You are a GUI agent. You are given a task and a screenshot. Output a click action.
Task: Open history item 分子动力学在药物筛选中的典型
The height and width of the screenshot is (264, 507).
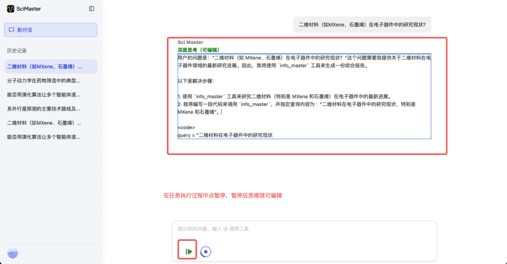(43, 81)
